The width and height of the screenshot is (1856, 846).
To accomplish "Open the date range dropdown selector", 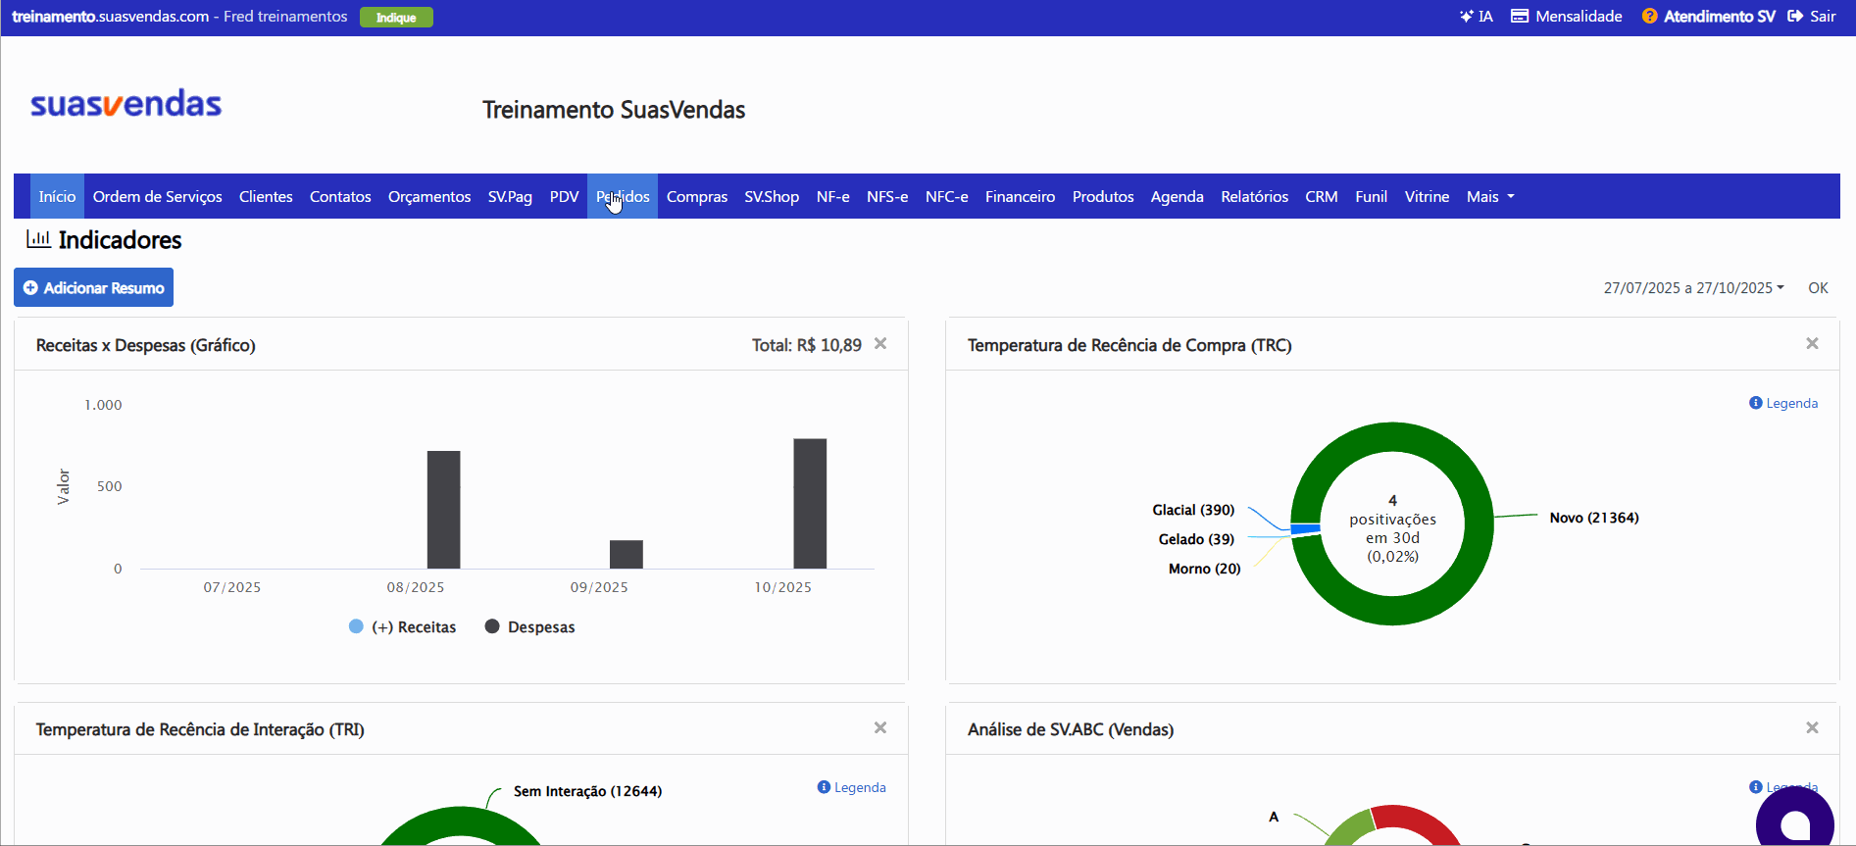I will click(x=1693, y=287).
